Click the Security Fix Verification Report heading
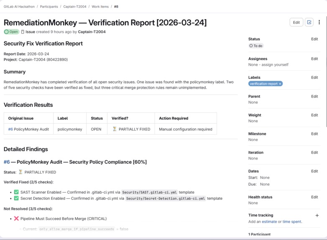327x240 pixels. 43,44
